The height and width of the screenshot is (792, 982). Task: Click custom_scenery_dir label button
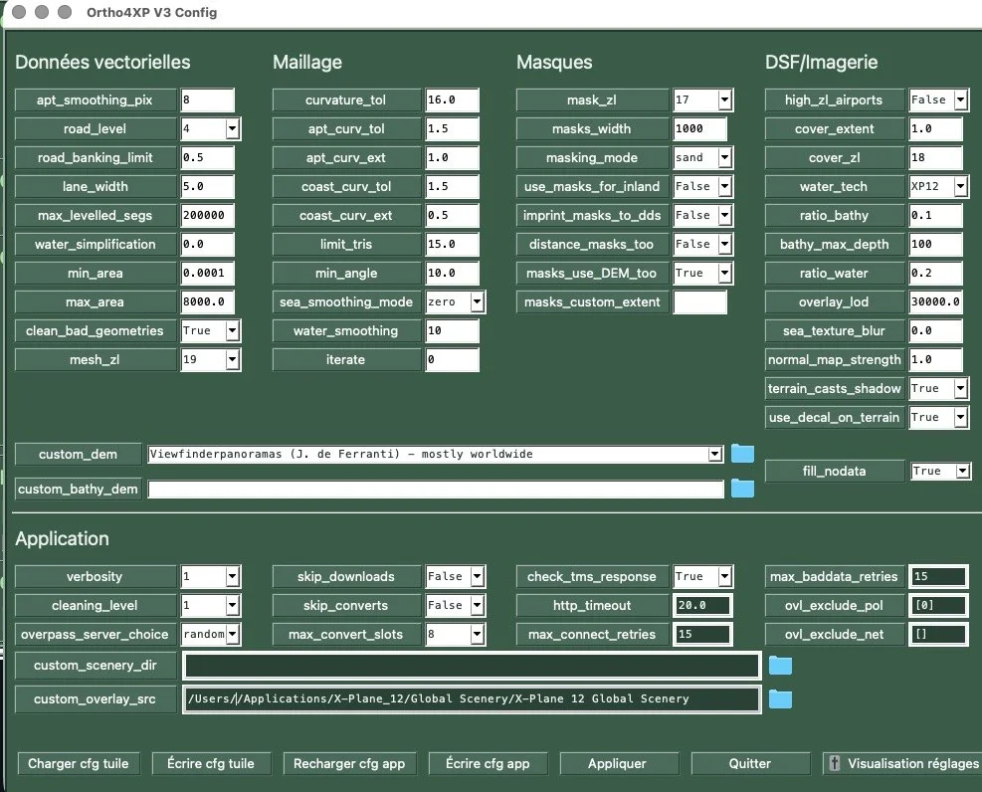(x=96, y=665)
